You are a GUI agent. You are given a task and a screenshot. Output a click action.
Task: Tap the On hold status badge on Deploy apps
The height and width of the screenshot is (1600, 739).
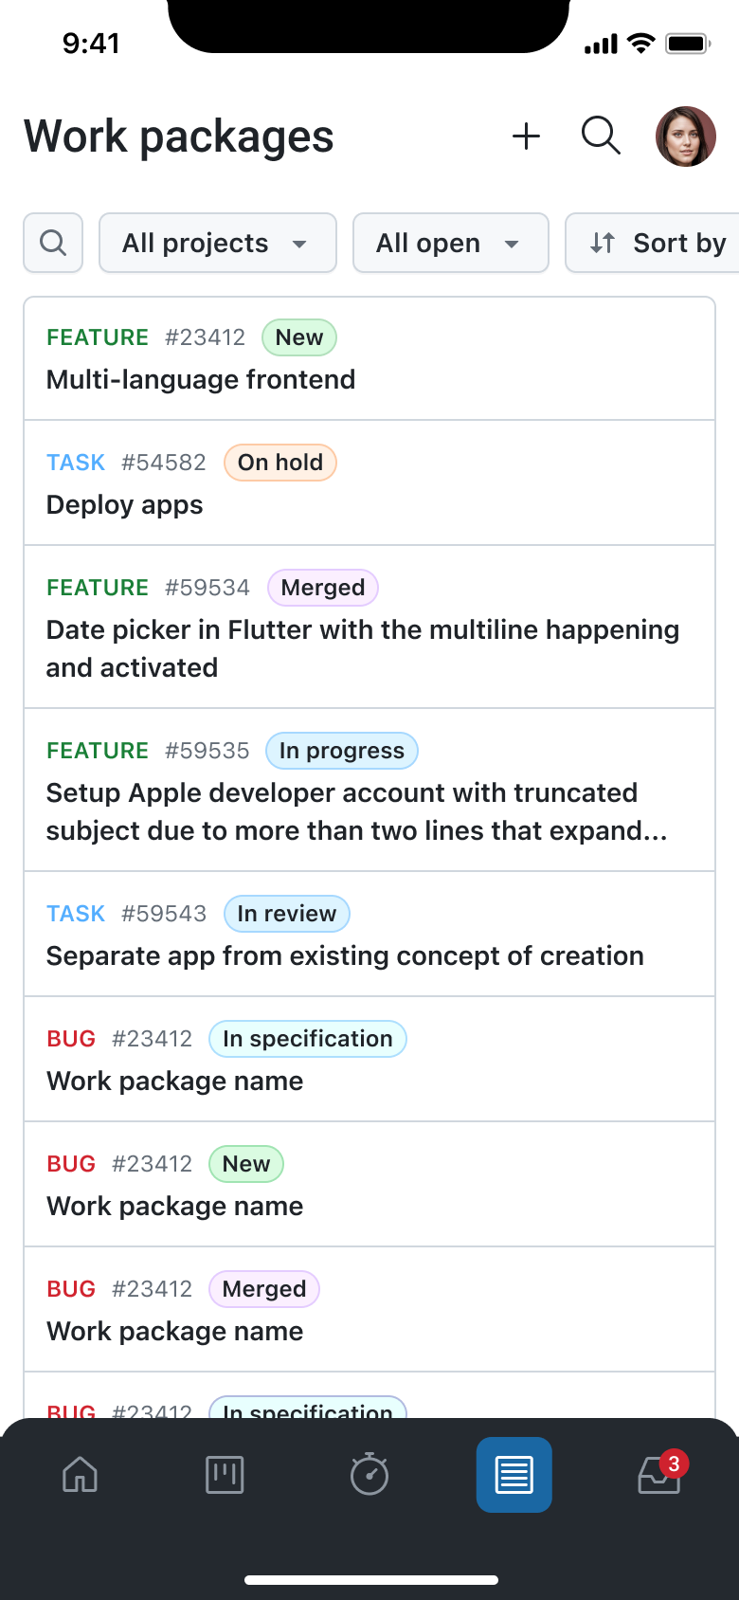279,463
